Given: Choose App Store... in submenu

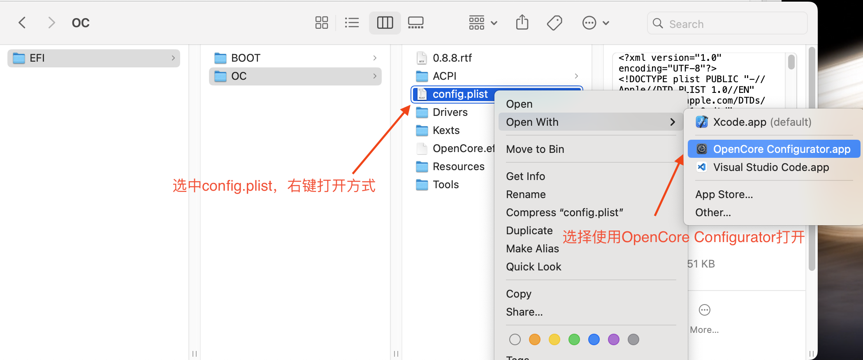Looking at the screenshot, I should [x=774, y=194].
